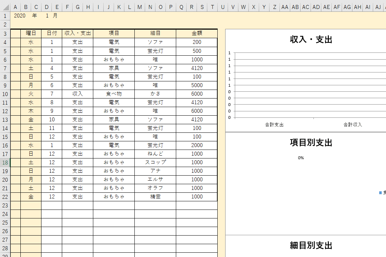This screenshot has height=257, width=386.
Task: Select row header 18
Action: pyautogui.click(x=5, y=163)
